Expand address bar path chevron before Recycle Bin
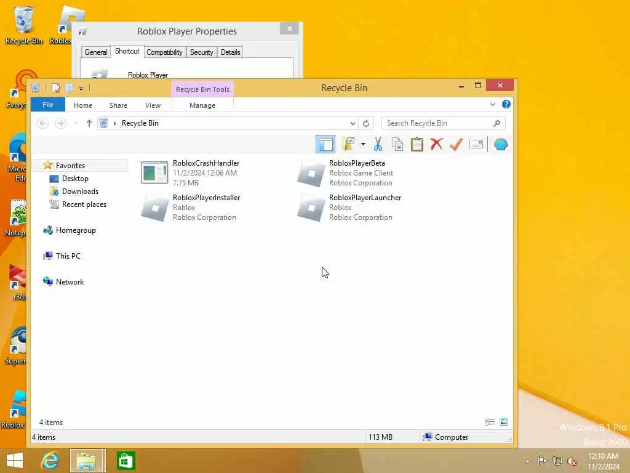Image resolution: width=630 pixels, height=473 pixels. pyautogui.click(x=115, y=123)
